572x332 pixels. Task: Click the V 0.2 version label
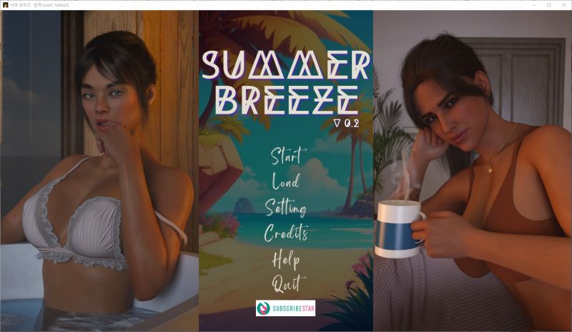[x=347, y=124]
